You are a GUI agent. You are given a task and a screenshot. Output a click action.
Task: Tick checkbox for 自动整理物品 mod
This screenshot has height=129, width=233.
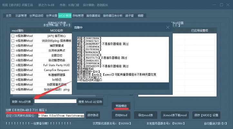coord(13,60)
